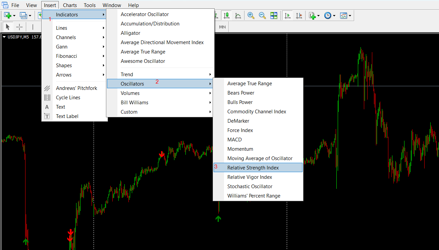Open the Tools menu
Viewport: 439px width, 250px height.
click(90, 5)
